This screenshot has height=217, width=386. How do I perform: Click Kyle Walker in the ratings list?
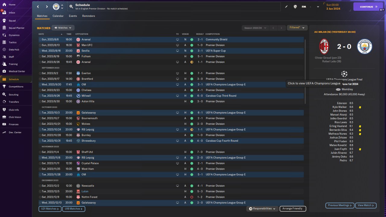[340, 107]
